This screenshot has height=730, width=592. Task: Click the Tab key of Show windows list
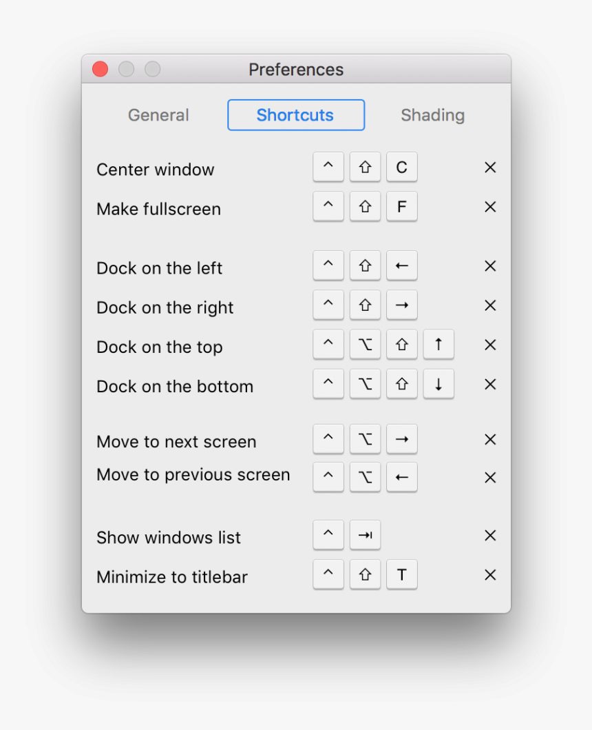pos(365,536)
